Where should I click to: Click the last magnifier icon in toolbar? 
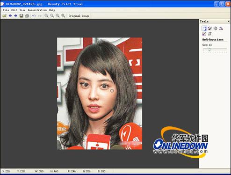[x=63, y=16]
